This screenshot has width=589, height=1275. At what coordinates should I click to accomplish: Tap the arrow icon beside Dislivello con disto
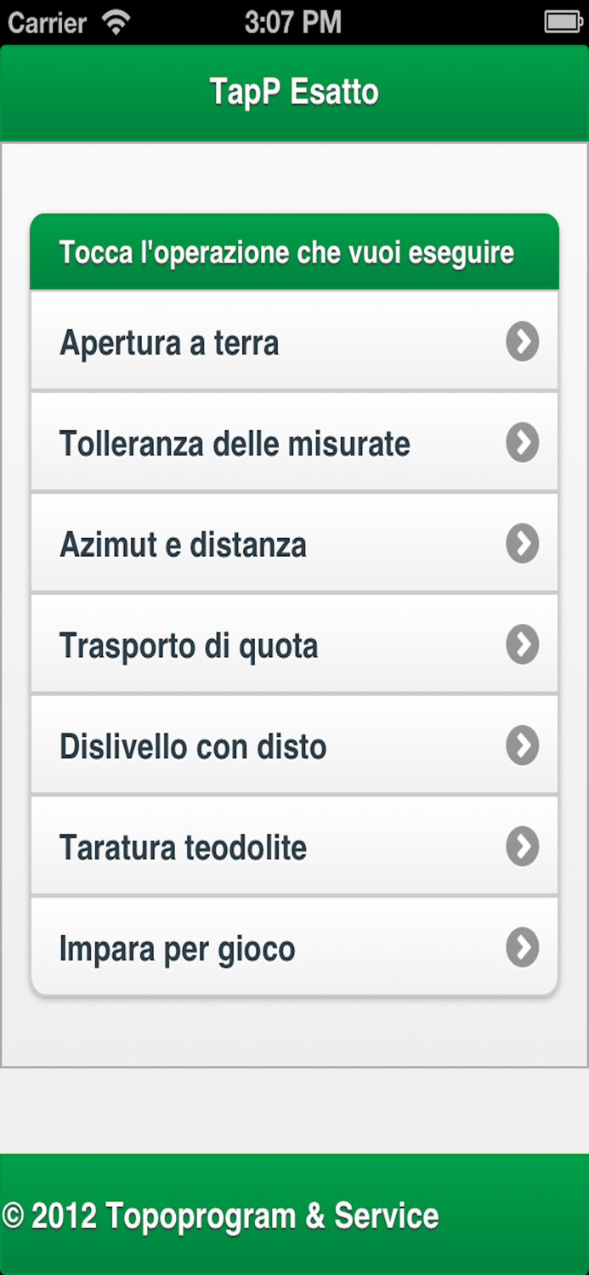(x=522, y=745)
